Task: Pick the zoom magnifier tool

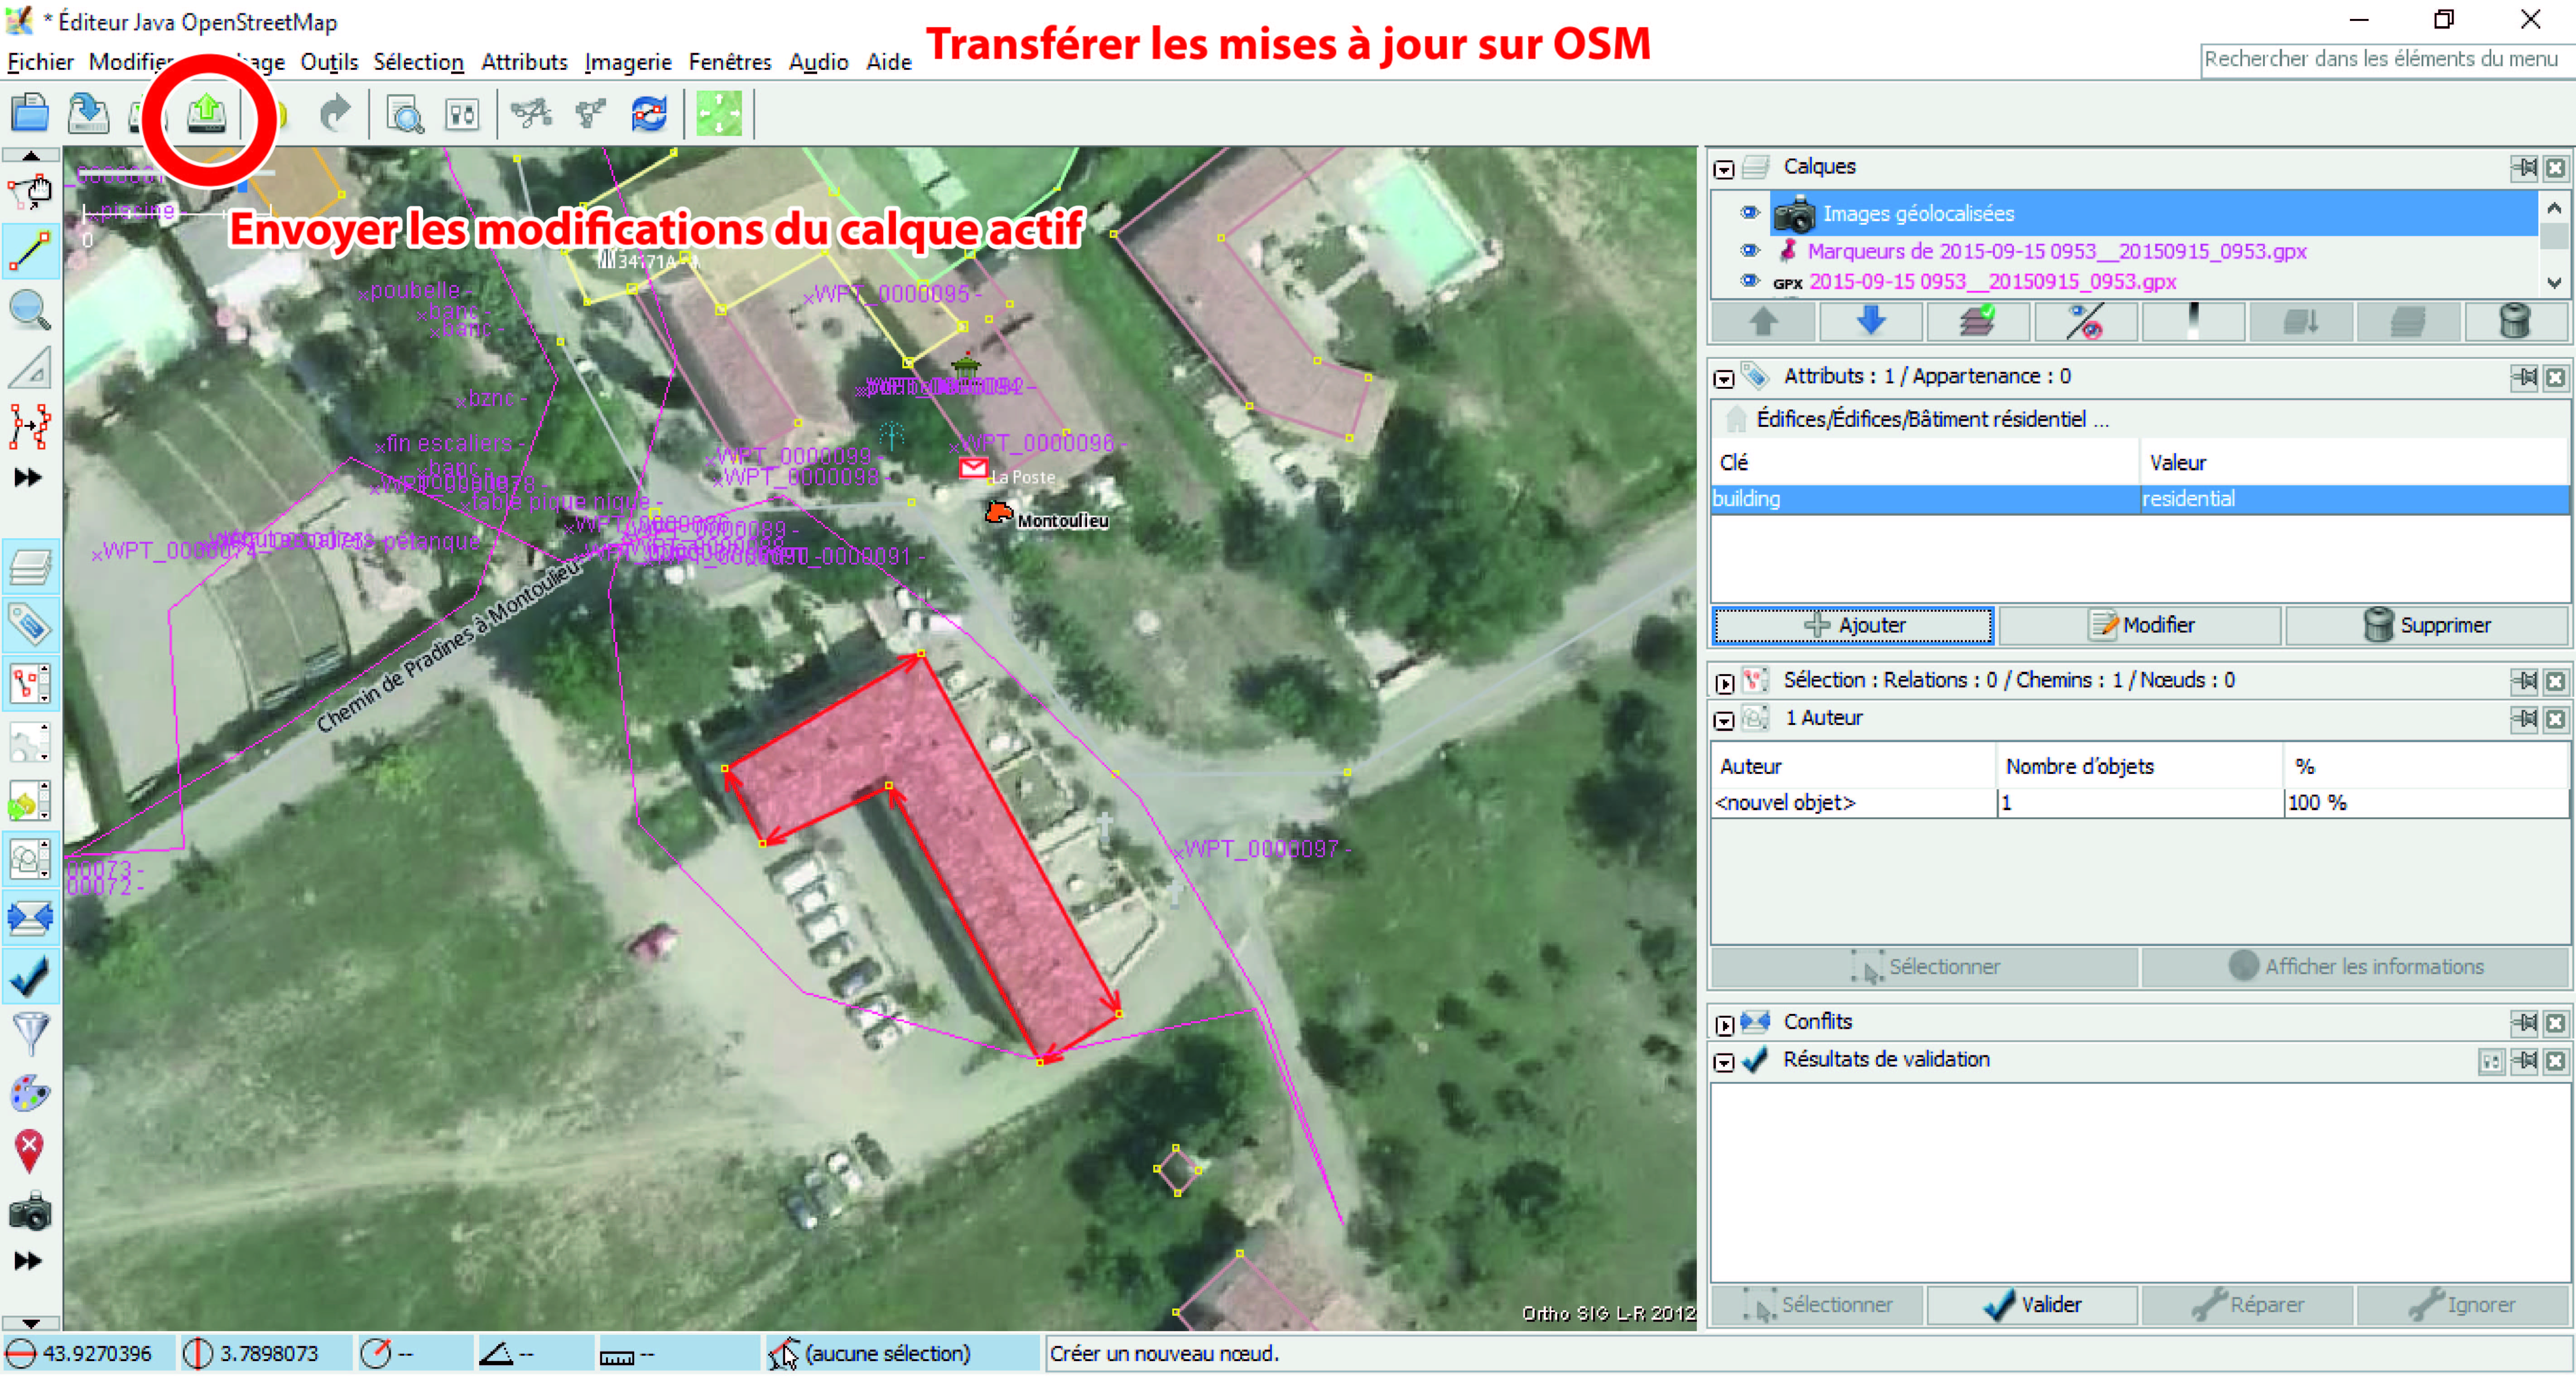Action: 30,310
